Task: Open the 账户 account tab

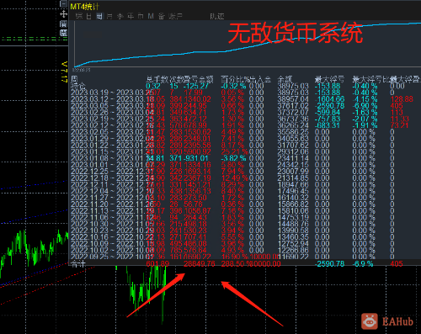Action: coord(175,16)
